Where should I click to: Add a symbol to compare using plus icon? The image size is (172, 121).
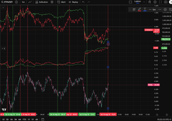(x=17, y=2)
